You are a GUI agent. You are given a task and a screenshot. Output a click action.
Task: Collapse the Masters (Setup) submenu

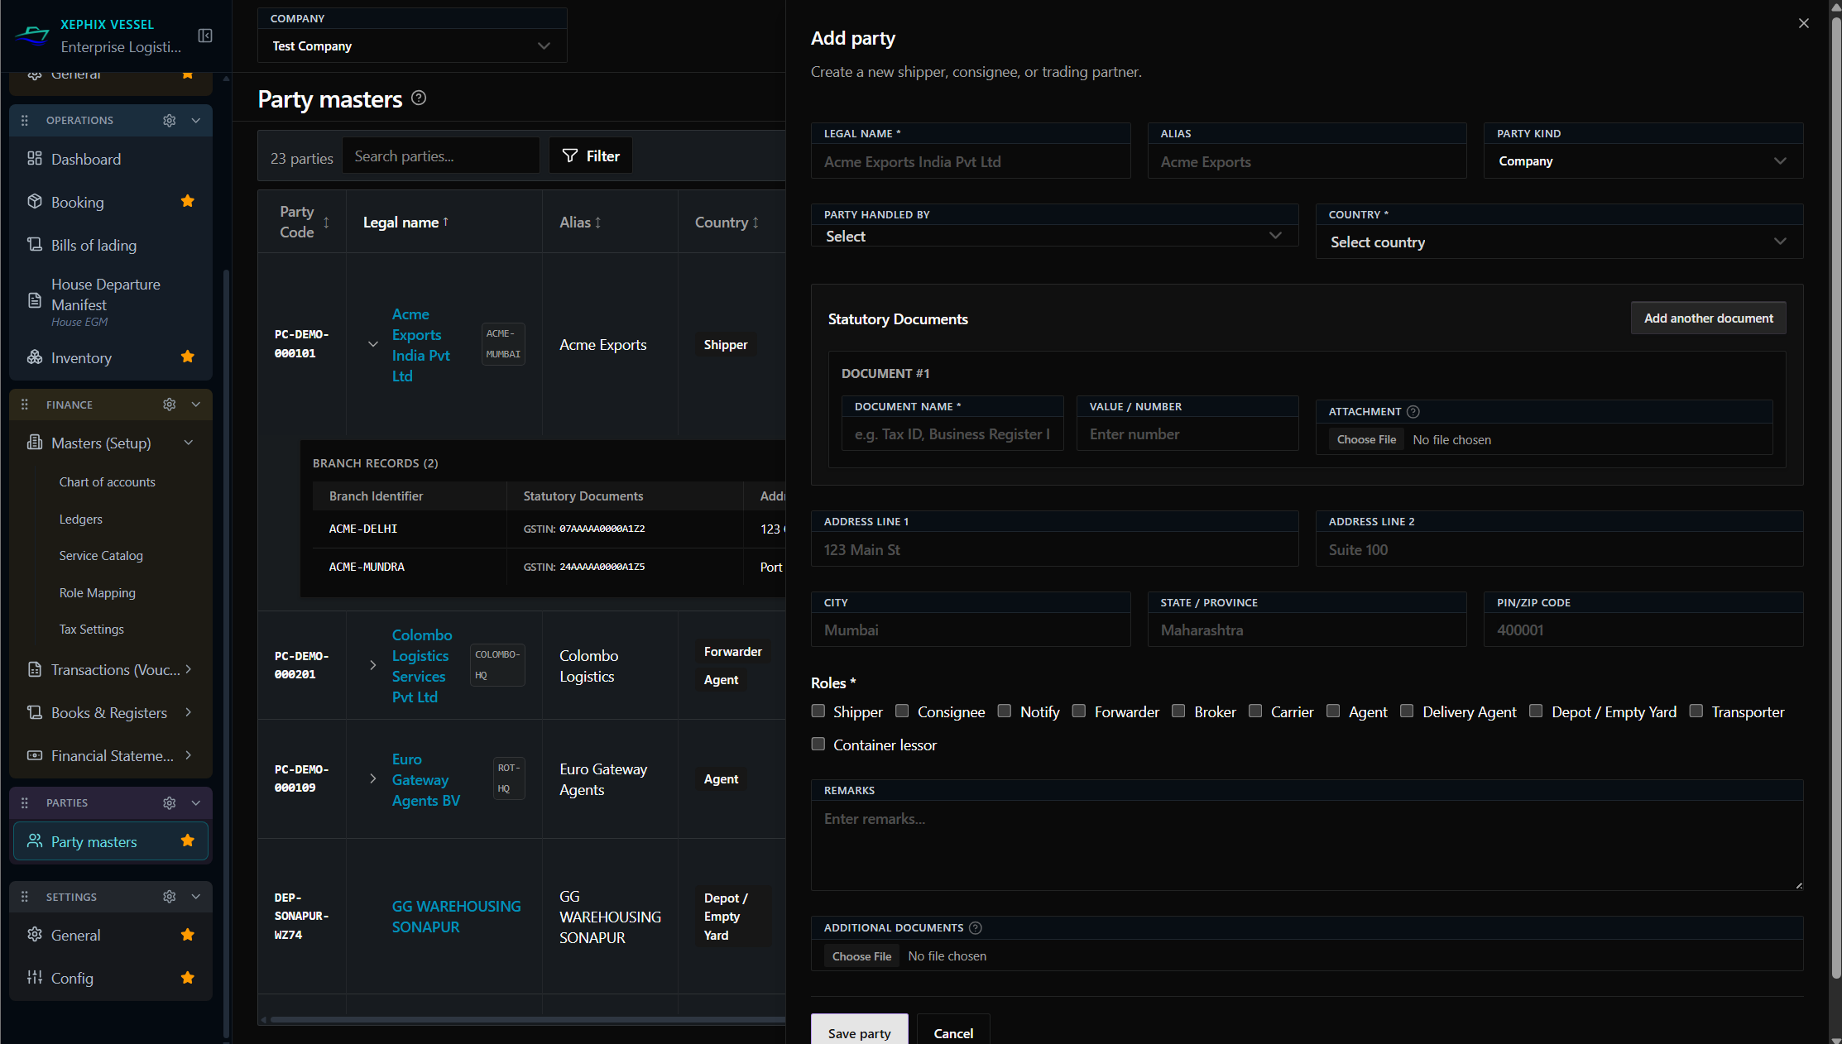tap(189, 443)
